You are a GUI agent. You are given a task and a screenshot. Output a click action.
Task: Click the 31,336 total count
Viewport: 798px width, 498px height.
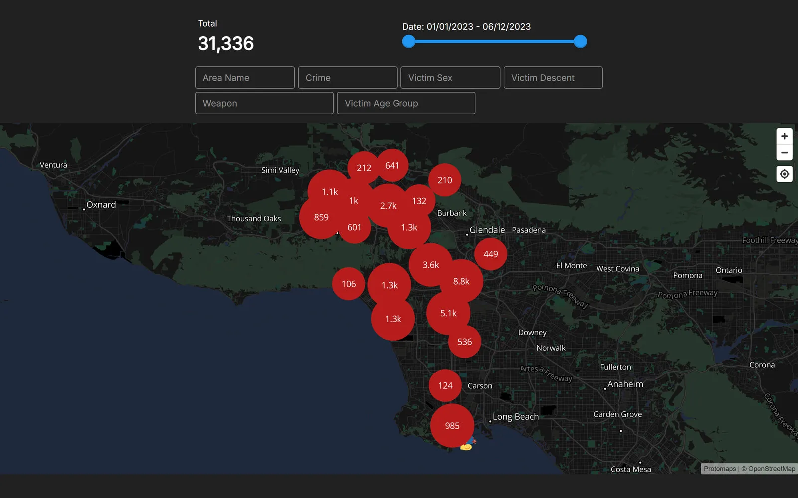click(226, 44)
